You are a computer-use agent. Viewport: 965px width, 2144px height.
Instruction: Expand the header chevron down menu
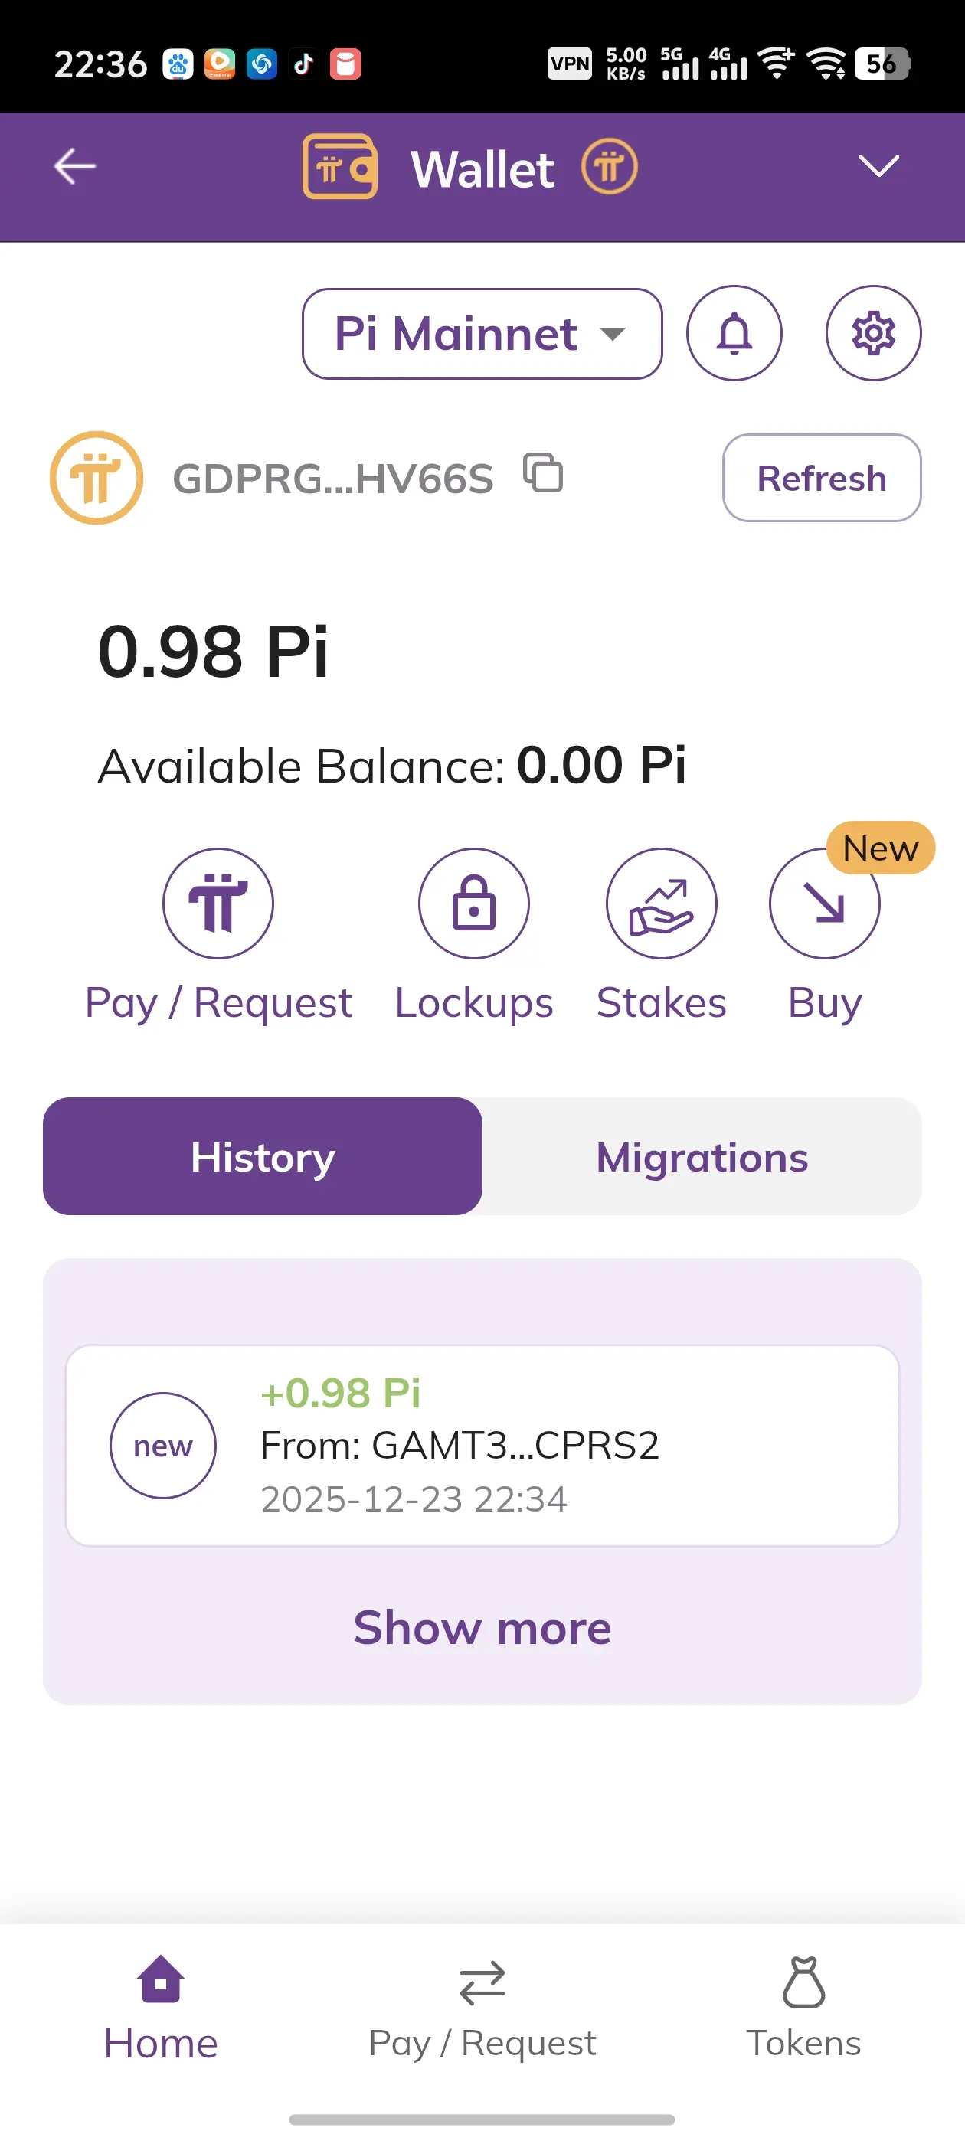tap(878, 165)
